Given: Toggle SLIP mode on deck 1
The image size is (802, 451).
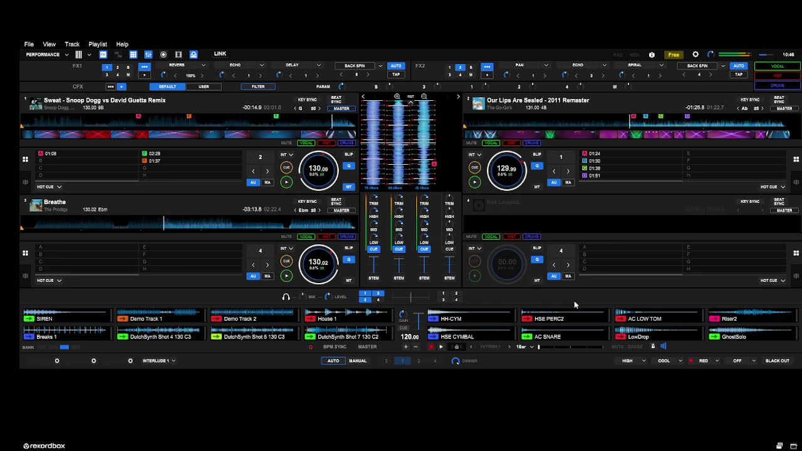Looking at the screenshot, I should [349, 154].
